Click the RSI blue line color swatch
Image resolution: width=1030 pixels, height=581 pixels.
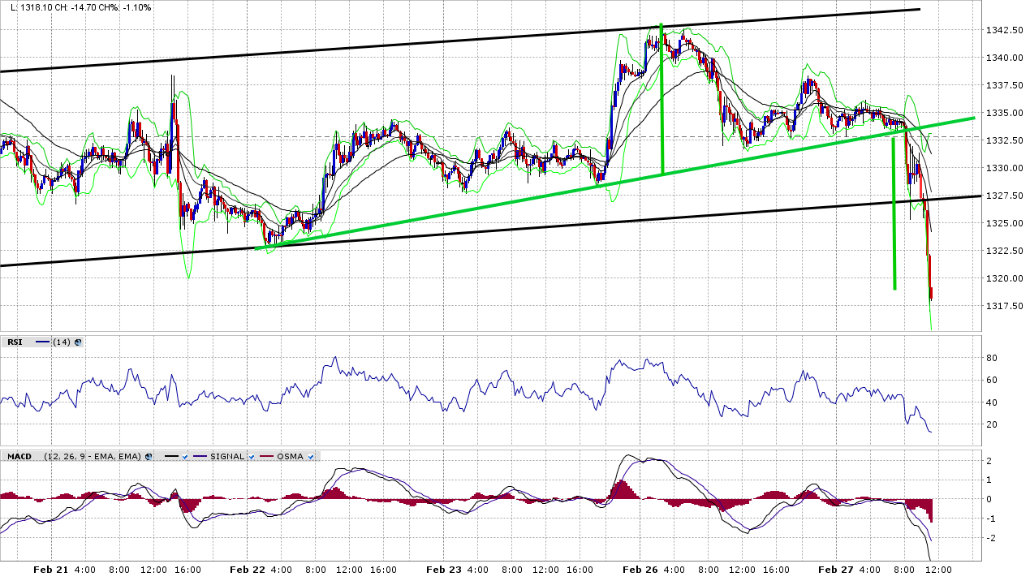[42, 342]
